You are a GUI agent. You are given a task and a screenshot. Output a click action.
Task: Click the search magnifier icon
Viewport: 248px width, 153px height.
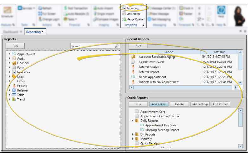click(117, 46)
